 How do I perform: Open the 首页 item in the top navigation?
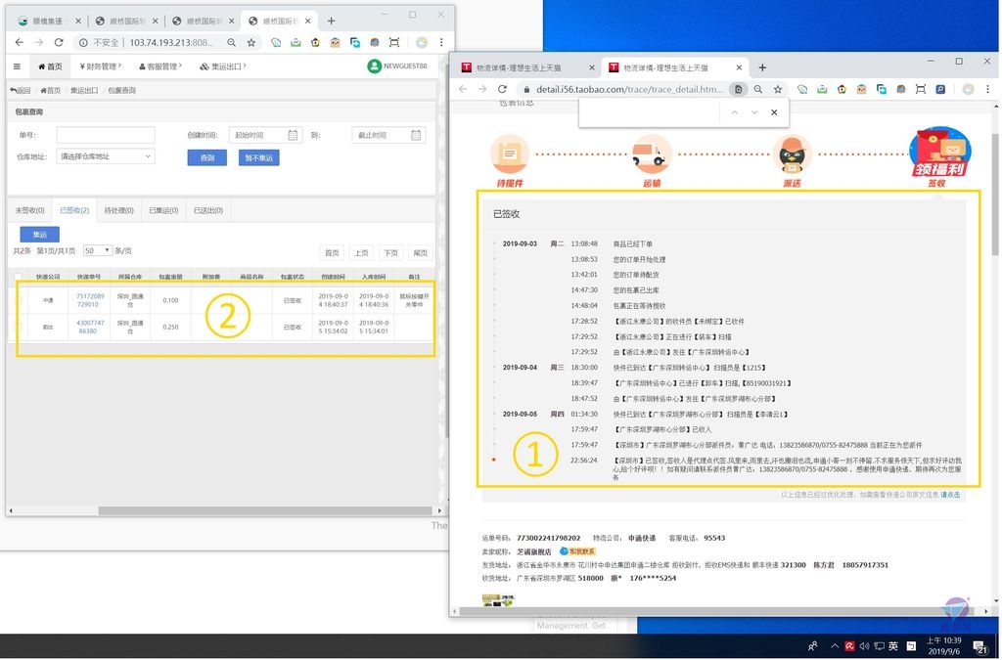tap(51, 66)
